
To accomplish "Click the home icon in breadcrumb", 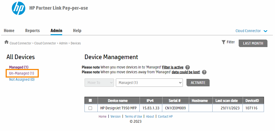I will coord(6,42).
